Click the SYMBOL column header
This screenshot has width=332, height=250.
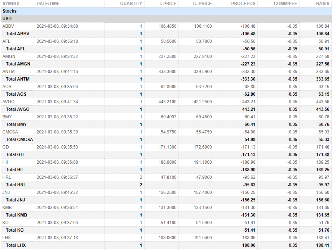pos(12,4)
